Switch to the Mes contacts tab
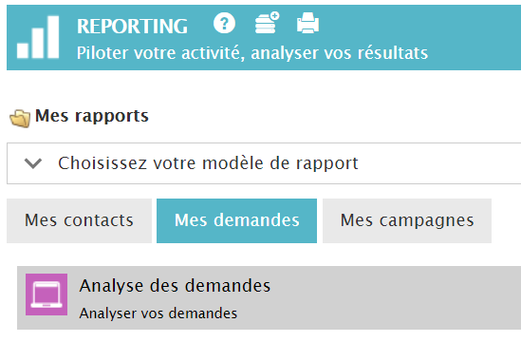Image resolution: width=521 pixels, height=342 pixels. [79, 221]
